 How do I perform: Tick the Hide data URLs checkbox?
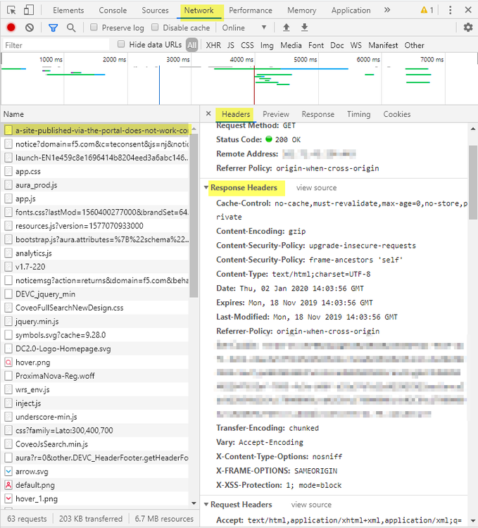tap(122, 44)
